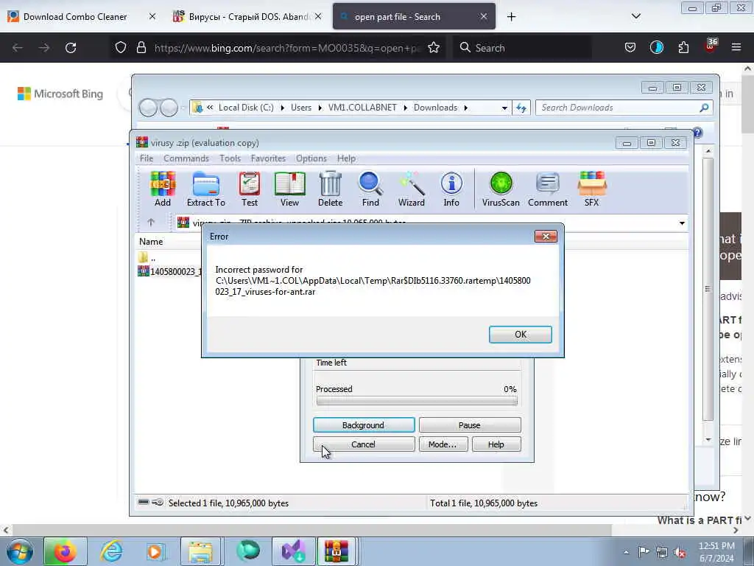Click the Background button
This screenshot has height=566, width=754.
tap(364, 425)
